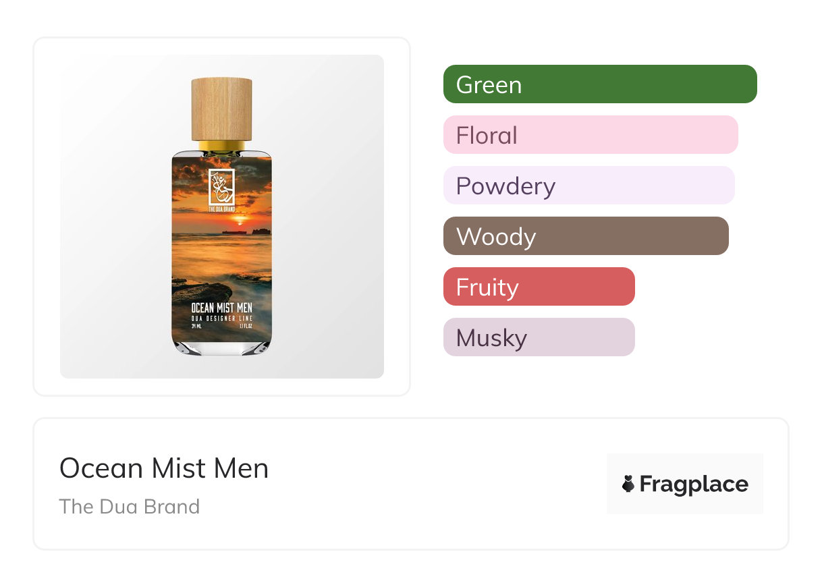Select the Floral accord bar
The image size is (822, 583).
point(590,135)
